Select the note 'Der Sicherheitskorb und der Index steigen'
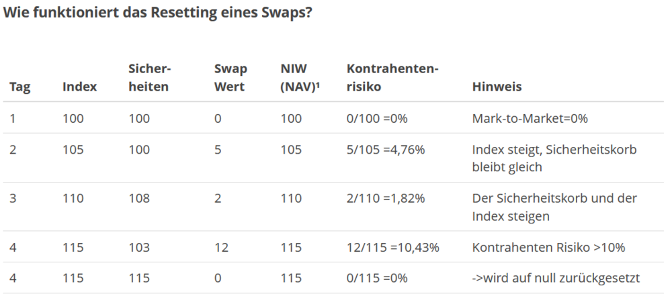This screenshot has width=672, height=296. tap(554, 207)
